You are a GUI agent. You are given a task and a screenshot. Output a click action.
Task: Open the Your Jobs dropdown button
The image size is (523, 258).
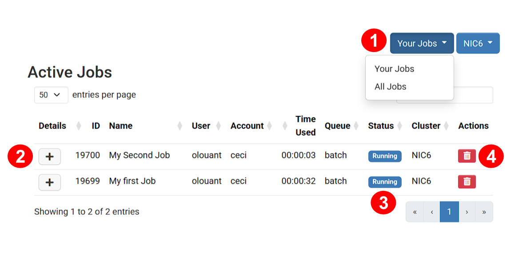tap(422, 43)
